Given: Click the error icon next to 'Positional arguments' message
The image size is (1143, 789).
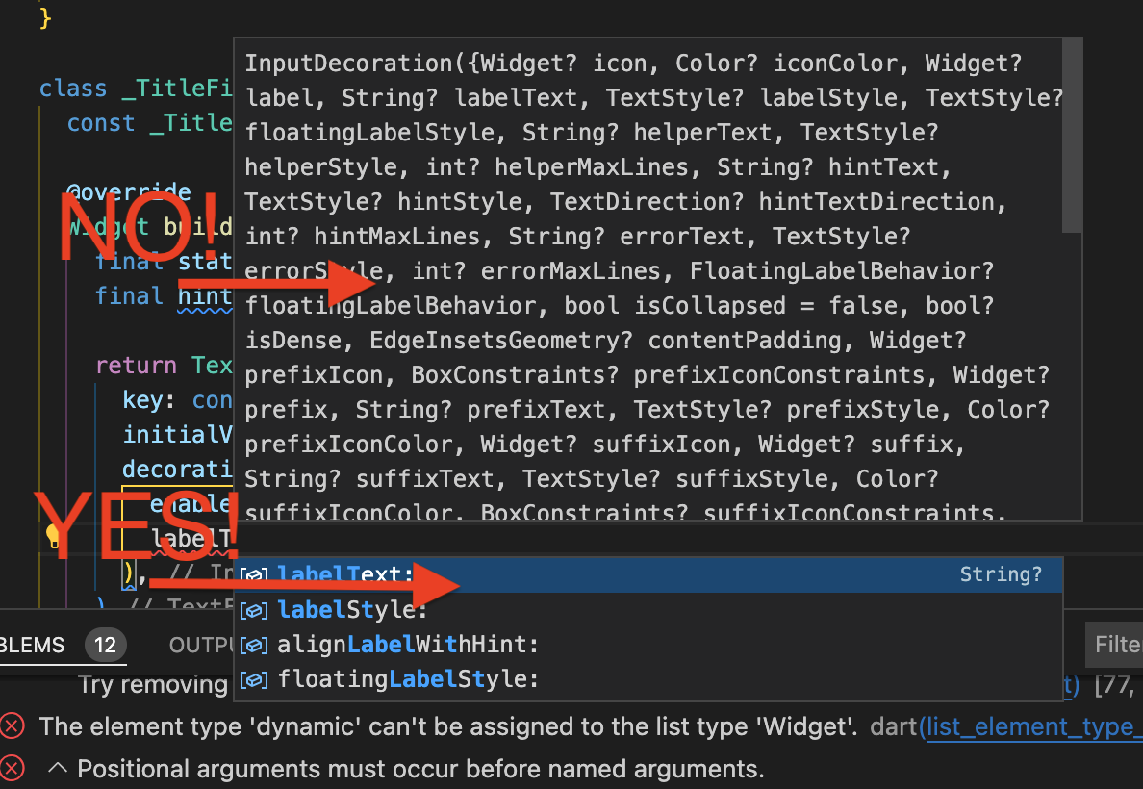Looking at the screenshot, I should (x=12, y=769).
